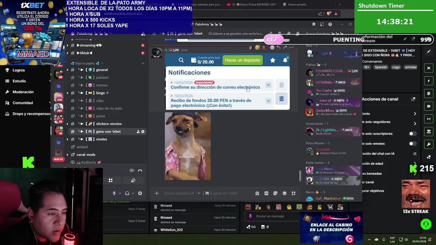Screen dimensions: 436x245
Task: Select UnTalBako in member list
Action: [332, 82]
